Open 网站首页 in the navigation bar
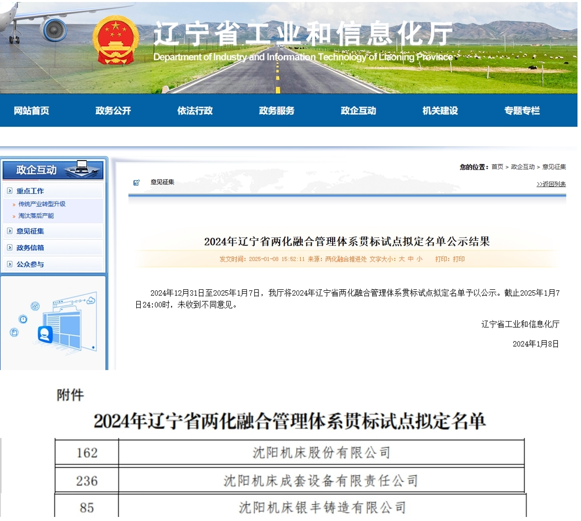 point(31,111)
